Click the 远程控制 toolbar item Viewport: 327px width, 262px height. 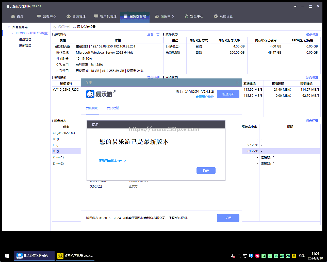click(x=61, y=27)
